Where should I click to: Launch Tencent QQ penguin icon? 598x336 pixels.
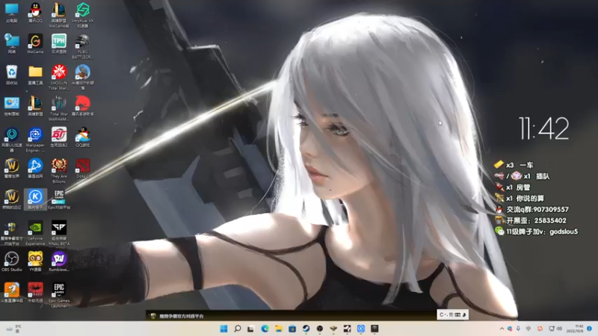tap(35, 13)
